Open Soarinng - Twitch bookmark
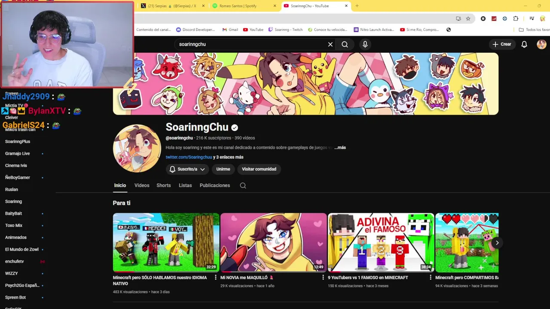 point(285,30)
